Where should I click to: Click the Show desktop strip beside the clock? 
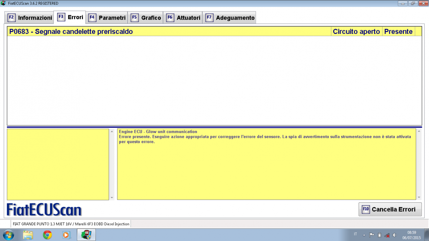pos(426,235)
